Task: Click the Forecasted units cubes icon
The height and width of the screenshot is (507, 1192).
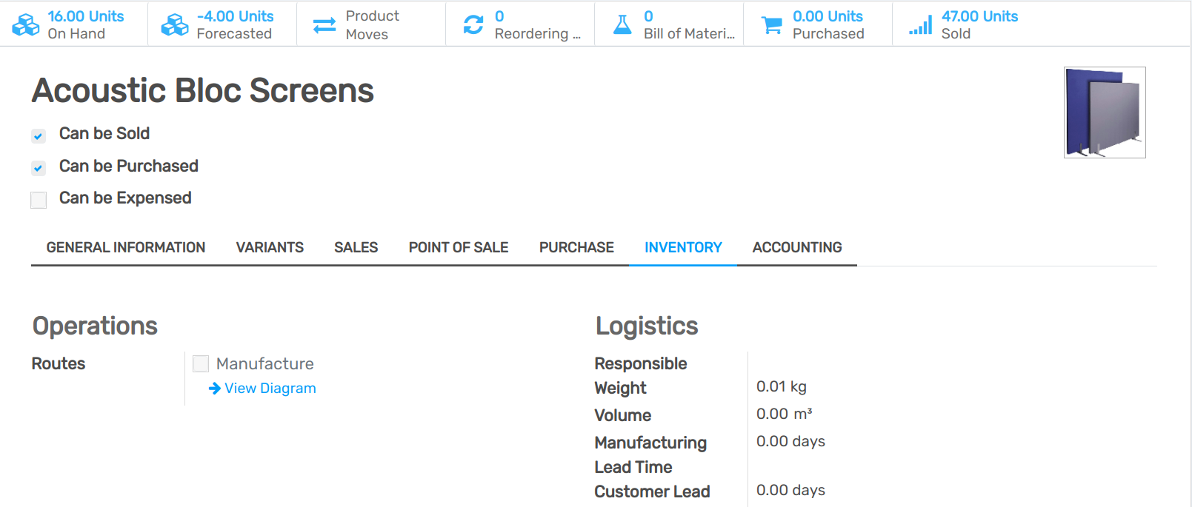Action: (x=175, y=24)
